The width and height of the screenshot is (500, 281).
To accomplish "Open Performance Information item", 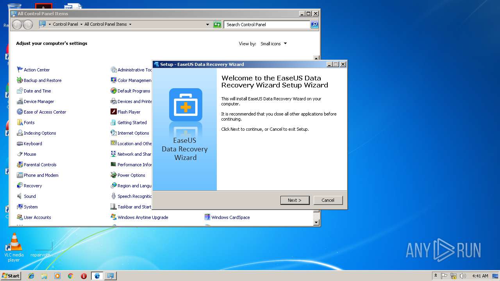I will 131,165.
